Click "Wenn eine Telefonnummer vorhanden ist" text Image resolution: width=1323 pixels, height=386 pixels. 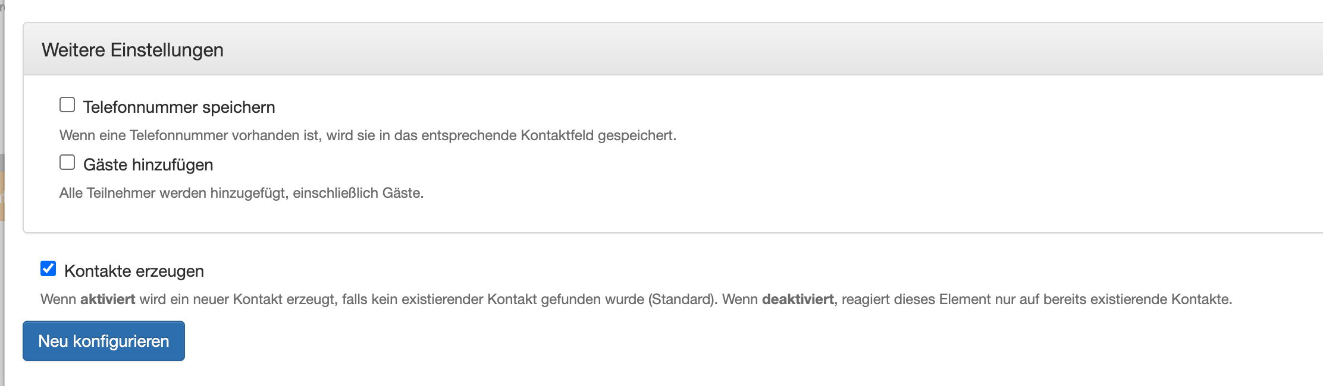tap(190, 135)
